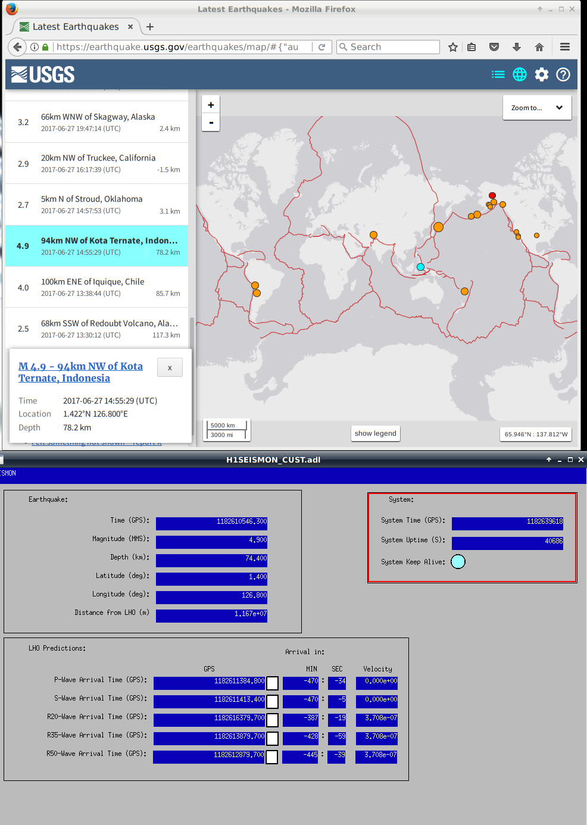The image size is (587, 825).
Task: Switch to the Latest Earthquakes tab
Action: click(x=76, y=27)
